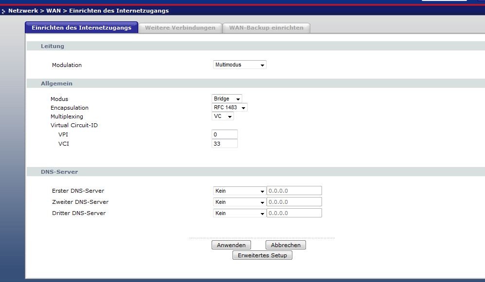485x282 pixels.
Task: Open the Encapsulation dropdown showing RFC 1483
Action: pyautogui.click(x=230, y=107)
